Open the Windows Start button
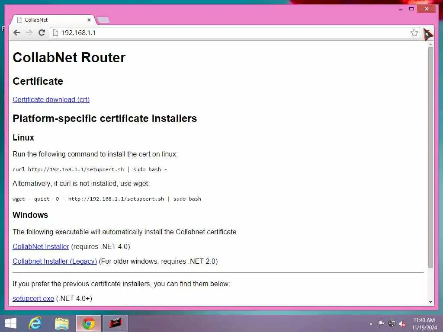 click(x=11, y=323)
